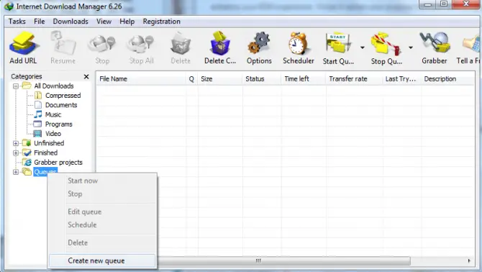This screenshot has width=482, height=272.
Task: Expand the Unfinished tree node
Action: click(x=16, y=143)
